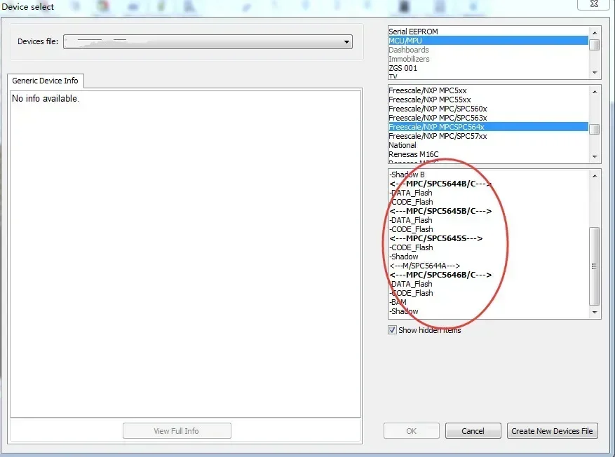Click the View Full Info button
Viewport: 615px width, 457px height.
(177, 431)
